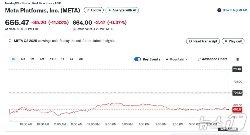
Task: Click the purple icon beside Time to buy META
Action: tap(219, 10)
